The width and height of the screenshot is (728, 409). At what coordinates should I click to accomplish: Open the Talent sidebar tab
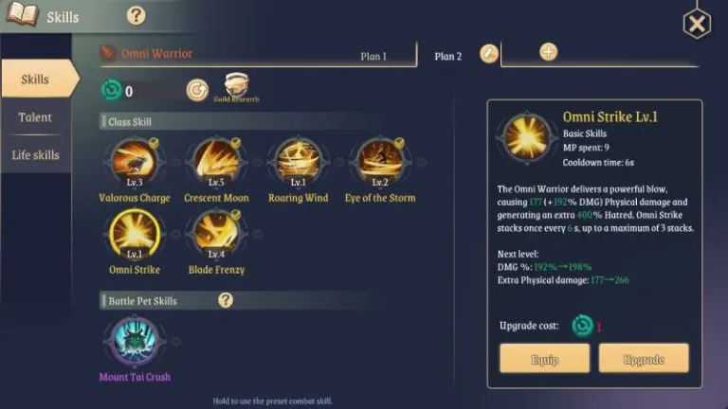[35, 116]
